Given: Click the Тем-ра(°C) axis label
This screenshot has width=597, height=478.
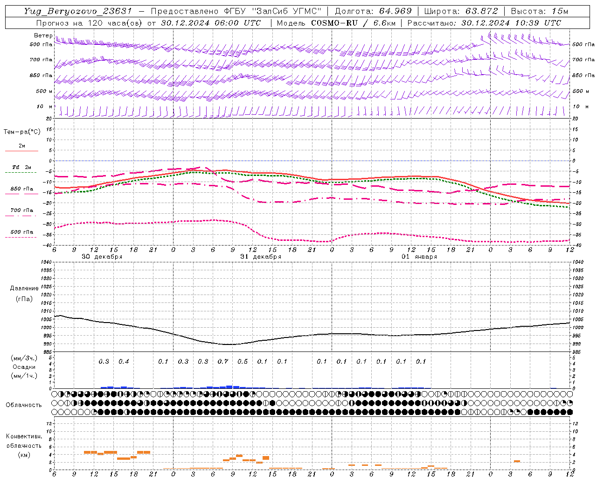Looking at the screenshot, I should 22,132.
